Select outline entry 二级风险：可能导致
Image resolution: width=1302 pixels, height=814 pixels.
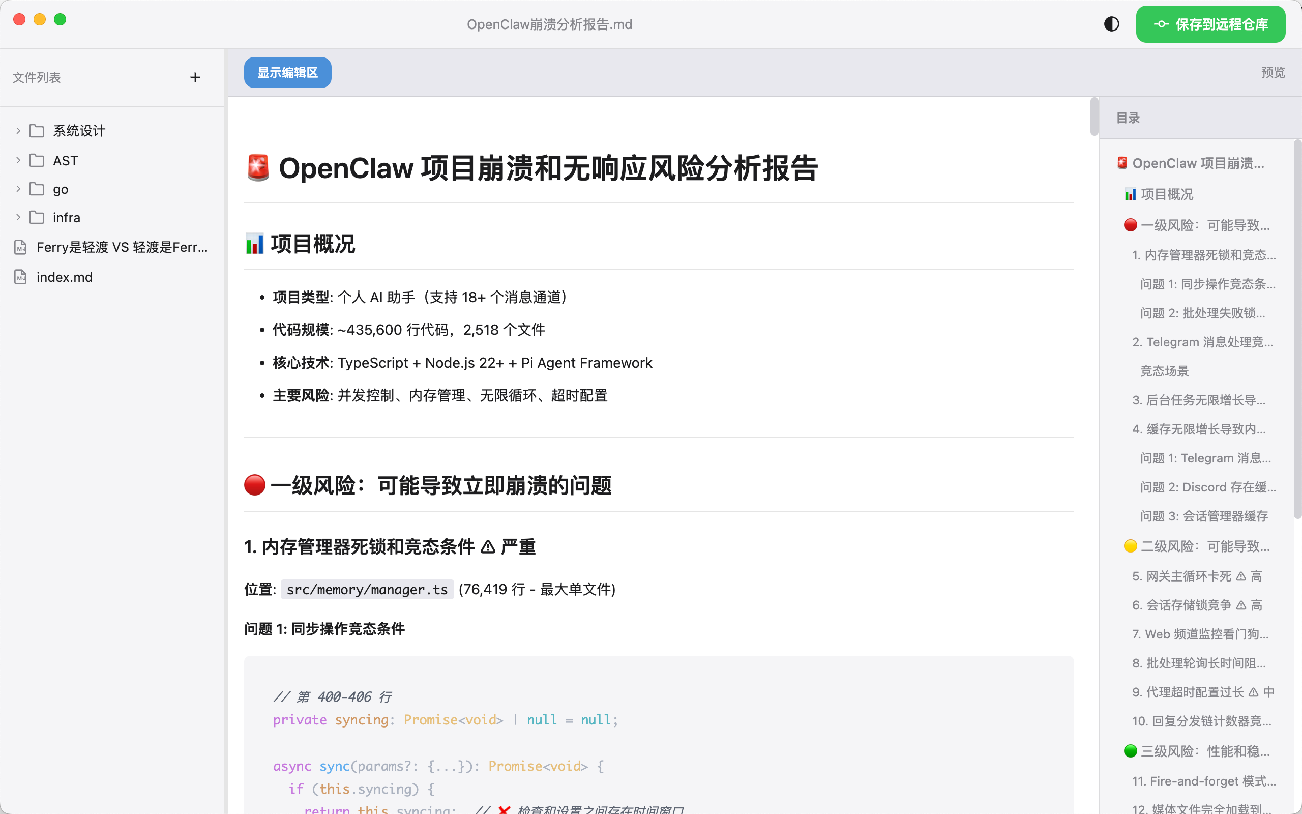click(x=1204, y=546)
